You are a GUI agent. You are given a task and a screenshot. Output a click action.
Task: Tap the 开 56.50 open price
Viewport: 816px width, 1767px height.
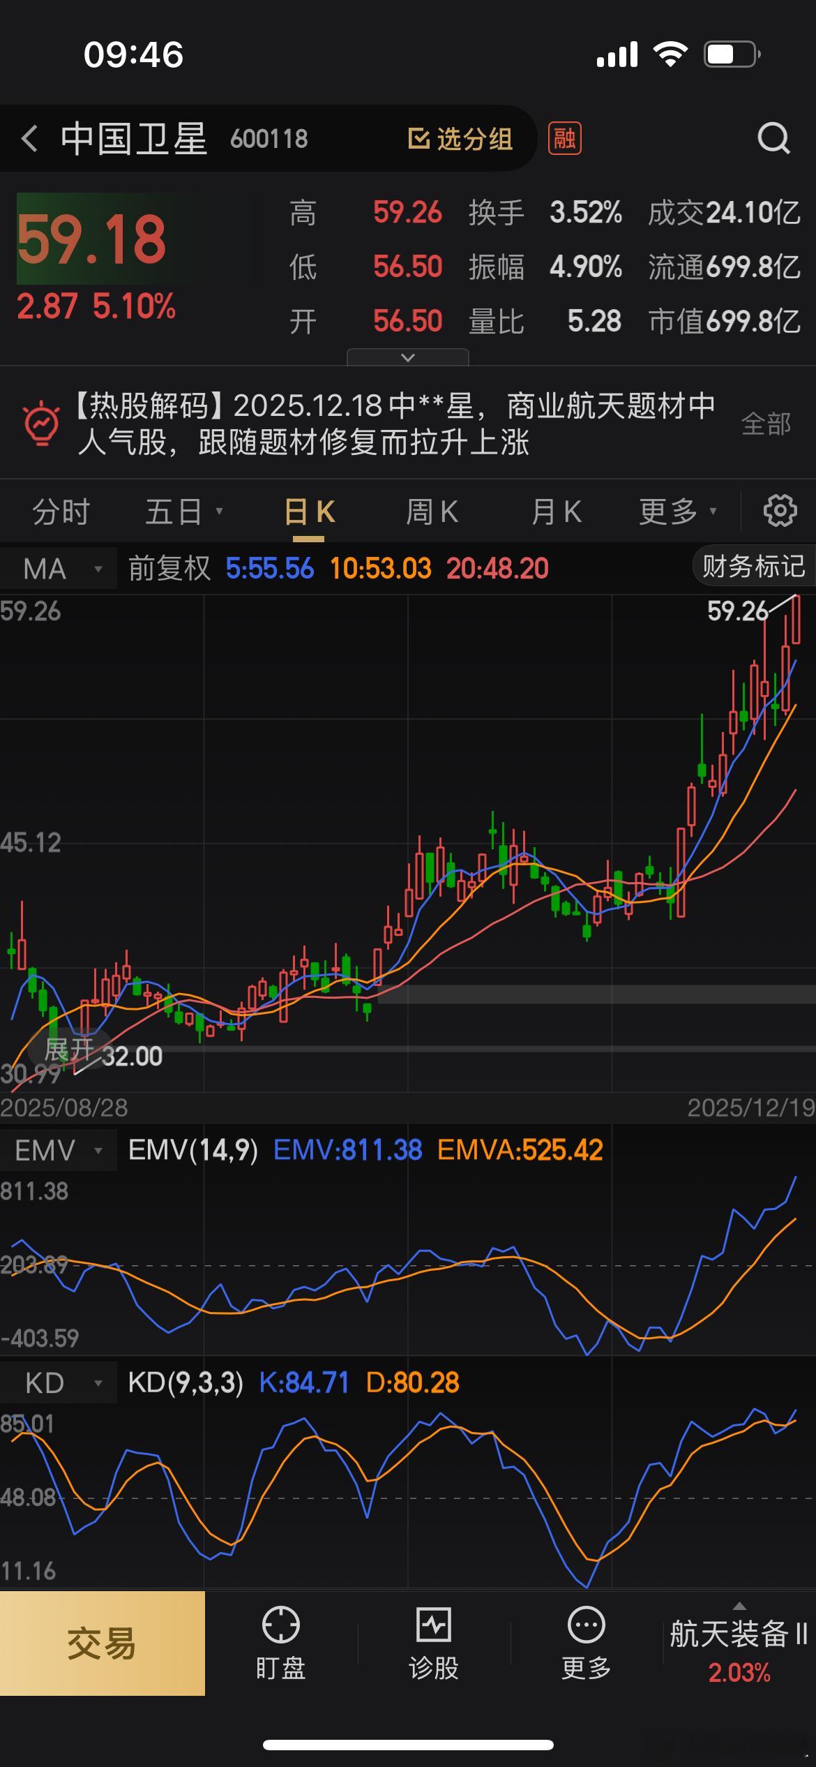click(365, 321)
